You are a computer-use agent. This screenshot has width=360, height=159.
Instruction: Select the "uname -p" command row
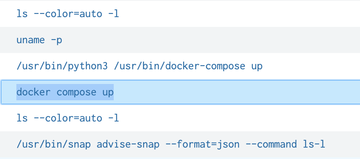pyautogui.click(x=180, y=40)
